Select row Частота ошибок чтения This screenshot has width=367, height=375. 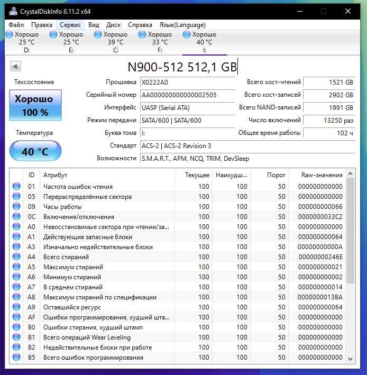pos(177,187)
